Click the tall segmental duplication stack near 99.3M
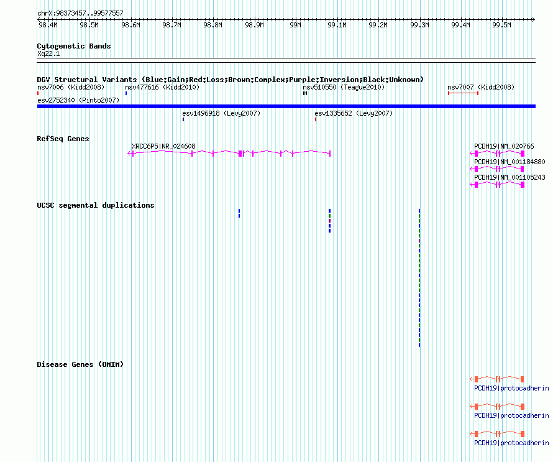 (x=419, y=278)
